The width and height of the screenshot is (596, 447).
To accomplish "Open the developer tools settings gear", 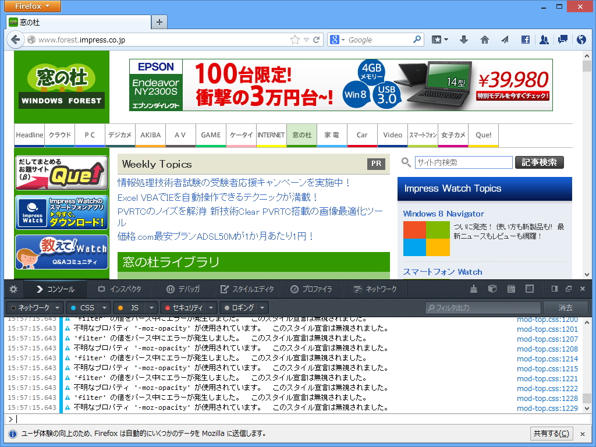I will point(13,289).
